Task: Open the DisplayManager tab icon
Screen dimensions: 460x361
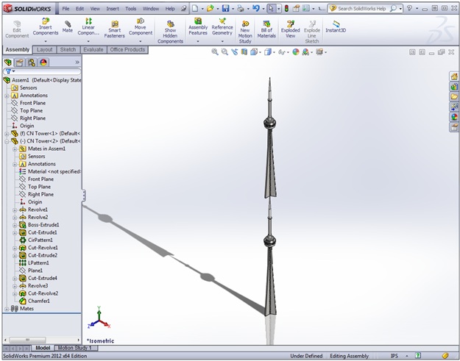Action: pyautogui.click(x=43, y=62)
